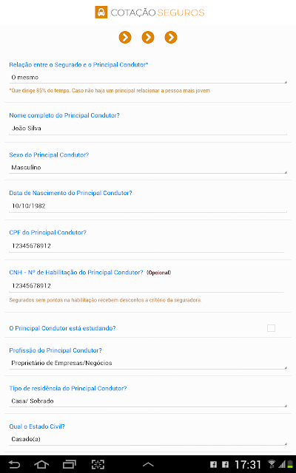Tap the Android back arrow icon

(14, 464)
